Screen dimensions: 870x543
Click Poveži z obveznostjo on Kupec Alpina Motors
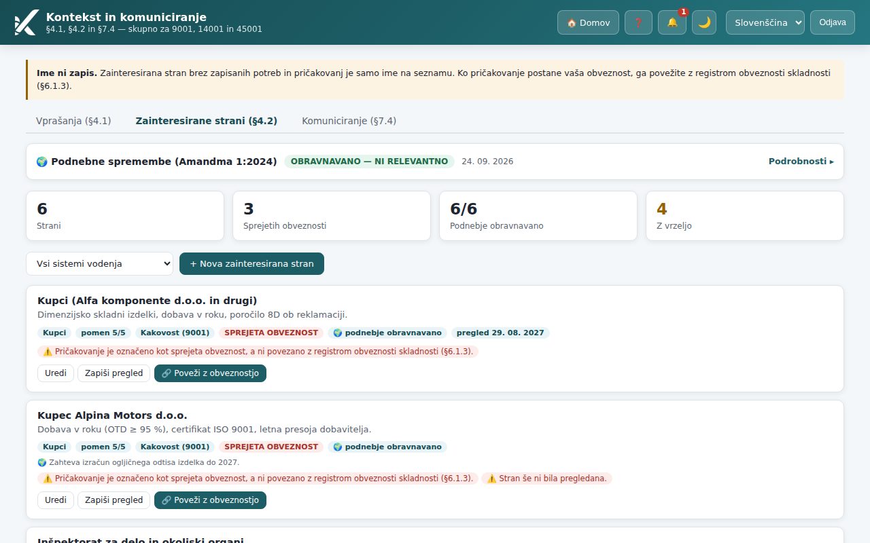[210, 500]
